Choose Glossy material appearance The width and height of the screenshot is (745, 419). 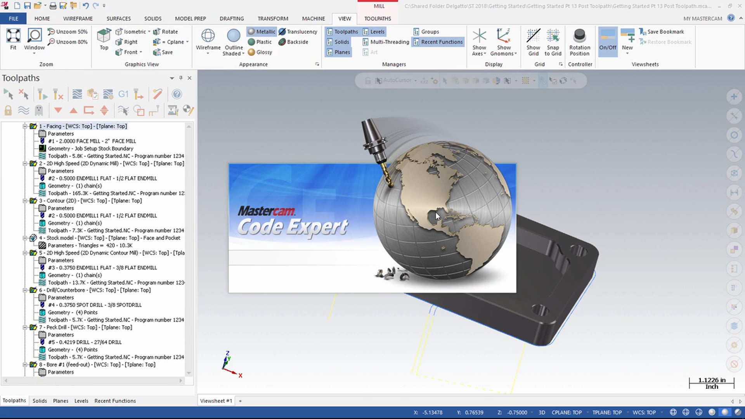point(260,52)
